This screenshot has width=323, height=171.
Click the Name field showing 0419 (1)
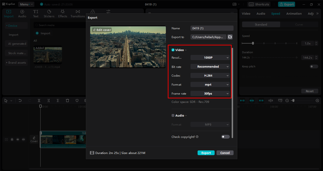coord(212,28)
